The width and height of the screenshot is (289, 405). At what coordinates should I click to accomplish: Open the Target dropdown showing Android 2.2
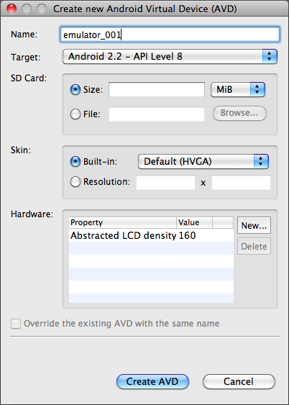(x=170, y=56)
